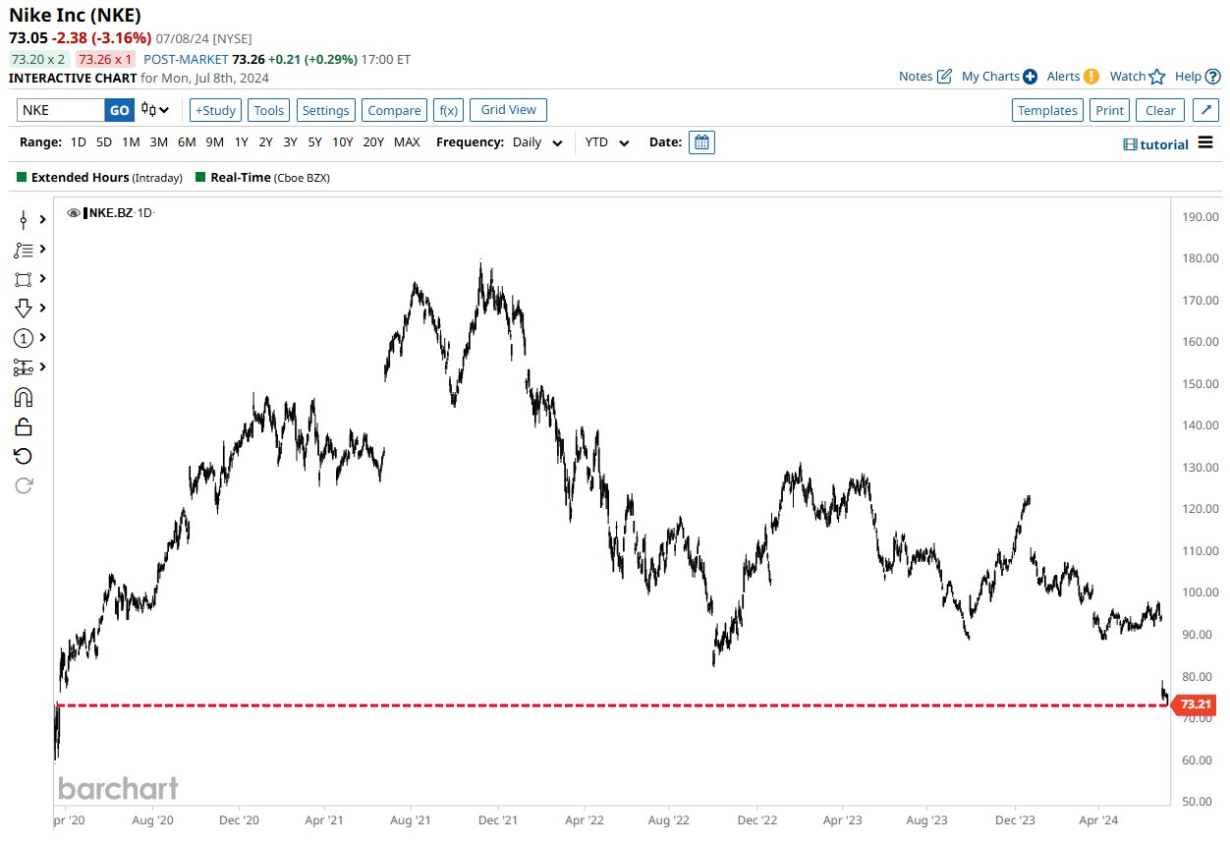Open the tutorial video link
1230x844 pixels.
point(1155,144)
